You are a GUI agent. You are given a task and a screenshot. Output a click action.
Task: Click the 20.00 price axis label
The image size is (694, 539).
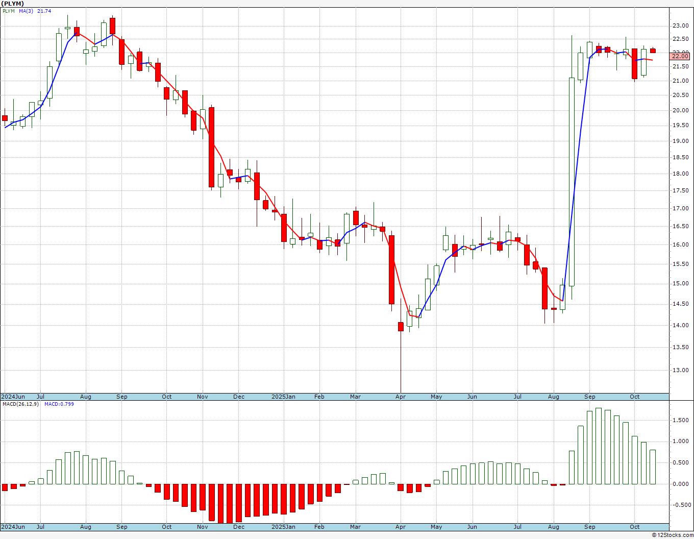click(680, 110)
